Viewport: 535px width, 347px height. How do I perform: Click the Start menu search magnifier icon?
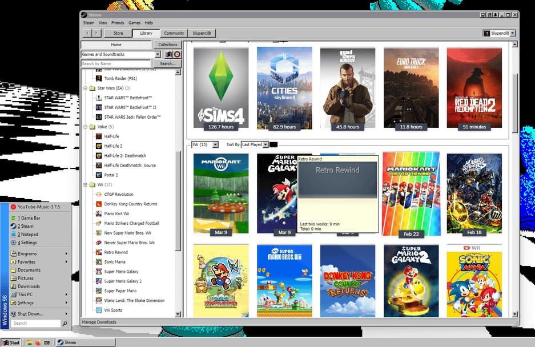click(65, 323)
